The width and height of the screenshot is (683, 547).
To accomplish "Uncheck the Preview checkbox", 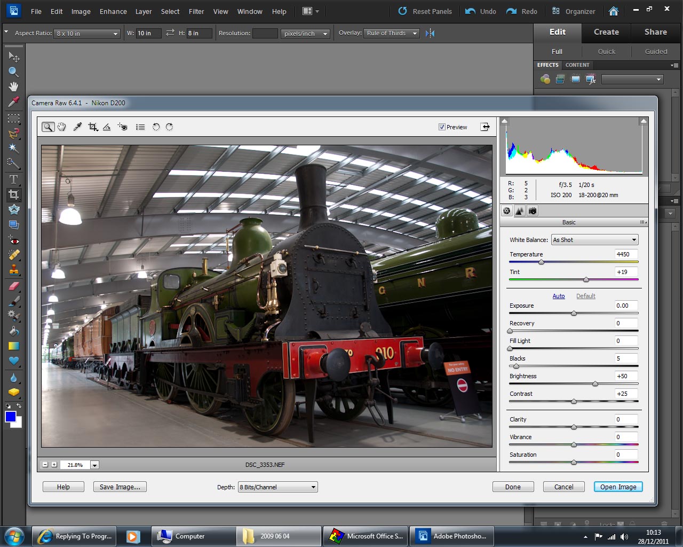I will 442,127.
